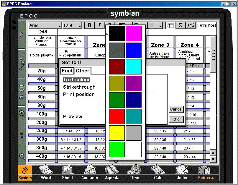This screenshot has width=238, height=185.
Task: Pick the yellow colour swatch
Action: 117,133
